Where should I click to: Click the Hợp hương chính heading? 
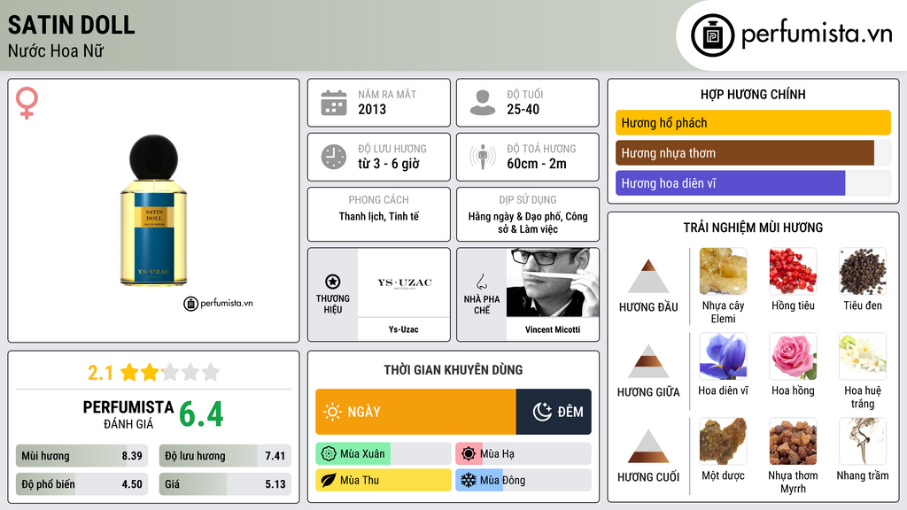tap(753, 94)
